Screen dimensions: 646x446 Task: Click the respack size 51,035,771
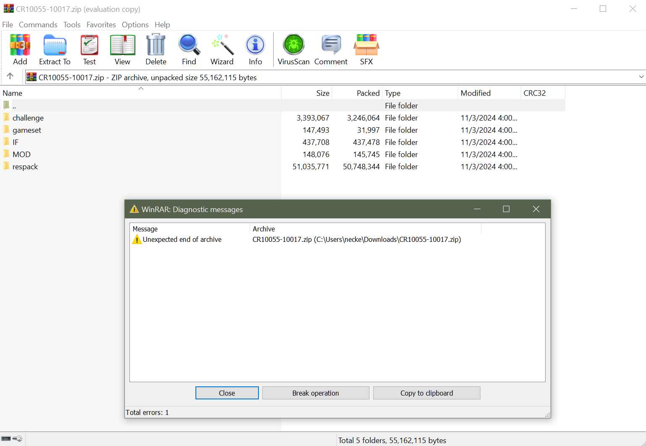311,167
